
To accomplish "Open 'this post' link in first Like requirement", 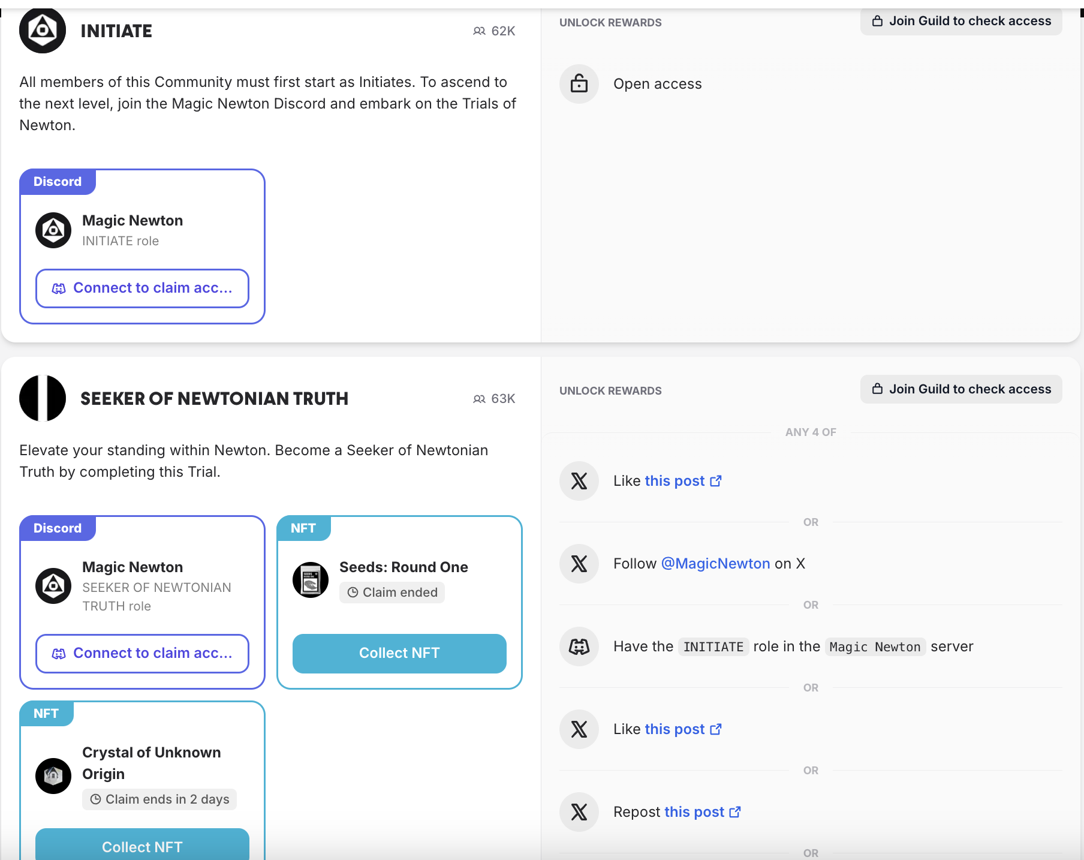I will [x=683, y=481].
